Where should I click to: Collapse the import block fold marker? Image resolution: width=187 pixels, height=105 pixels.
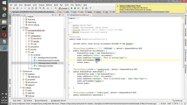[x=69, y=18]
